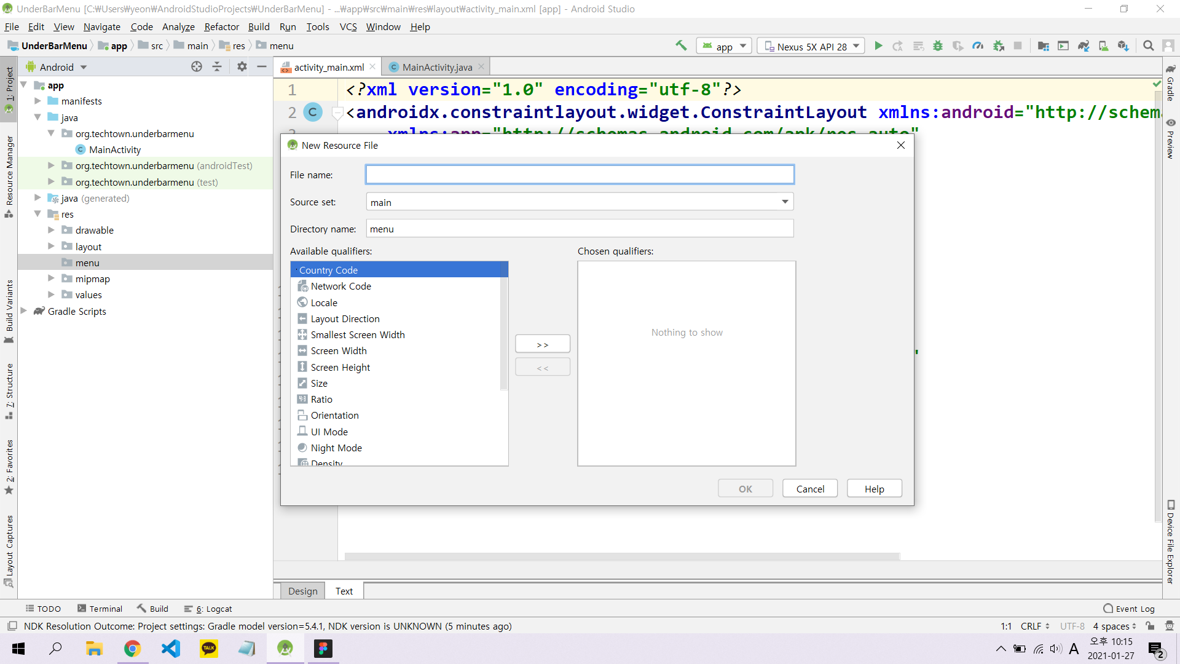Open the Profiler gauge icon
Viewport: 1180px width, 664px height.
(x=978, y=46)
